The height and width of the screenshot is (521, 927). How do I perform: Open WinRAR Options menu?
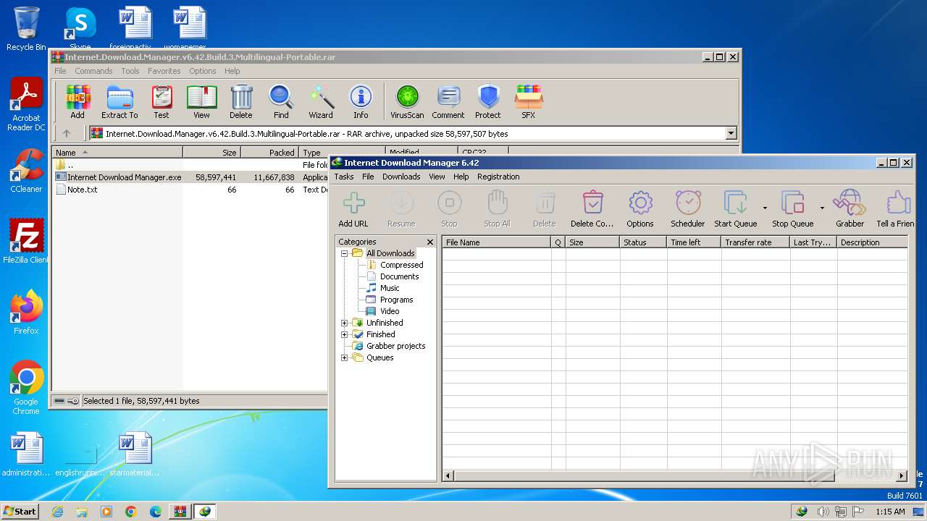pos(203,71)
